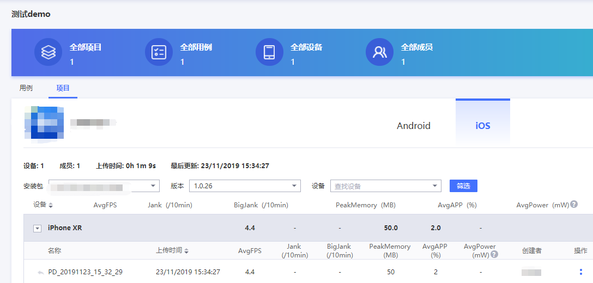
Task: Collapse the iPhone XR device row
Action: [x=38, y=229]
